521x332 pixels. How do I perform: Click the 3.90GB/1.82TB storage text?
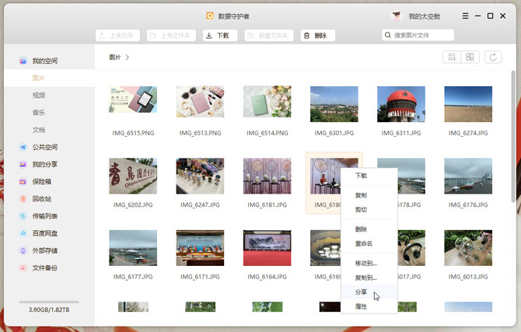49,309
